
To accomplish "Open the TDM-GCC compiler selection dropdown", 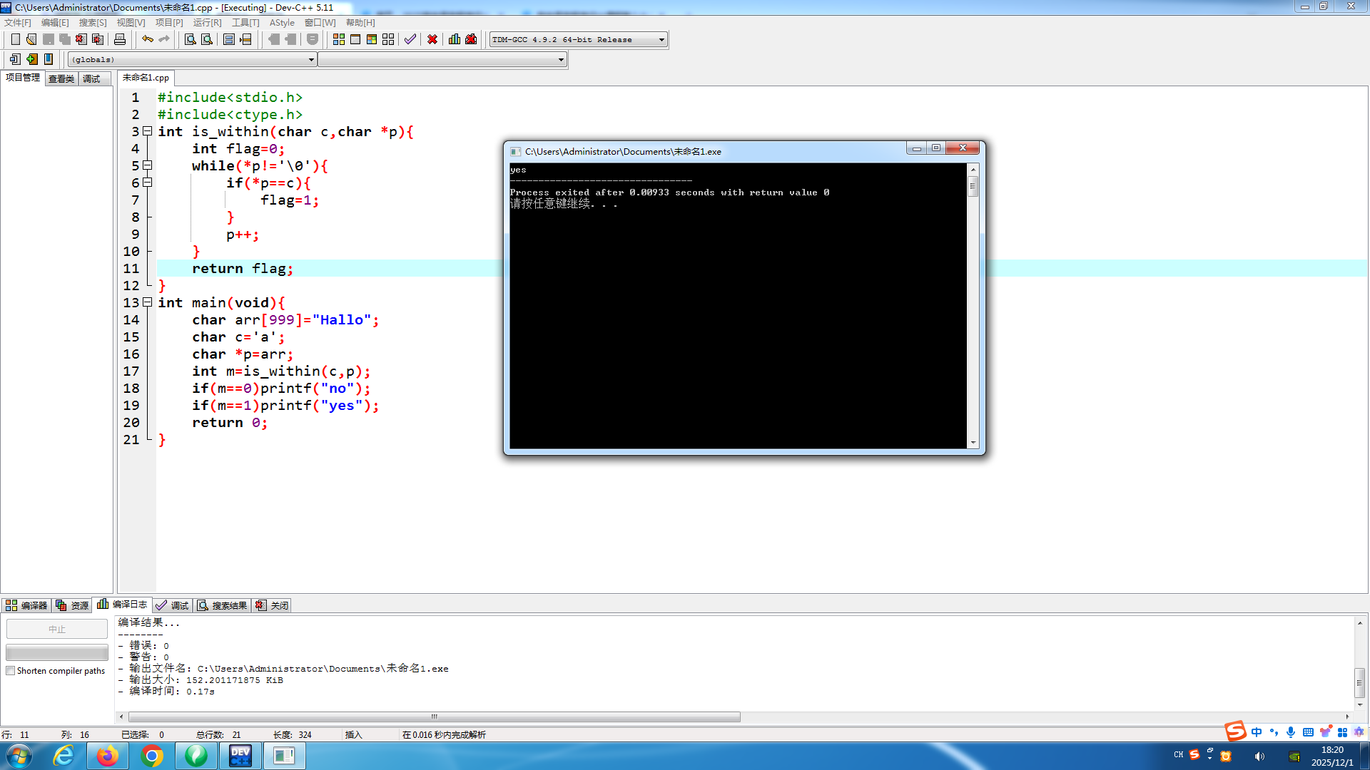I will pos(661,40).
